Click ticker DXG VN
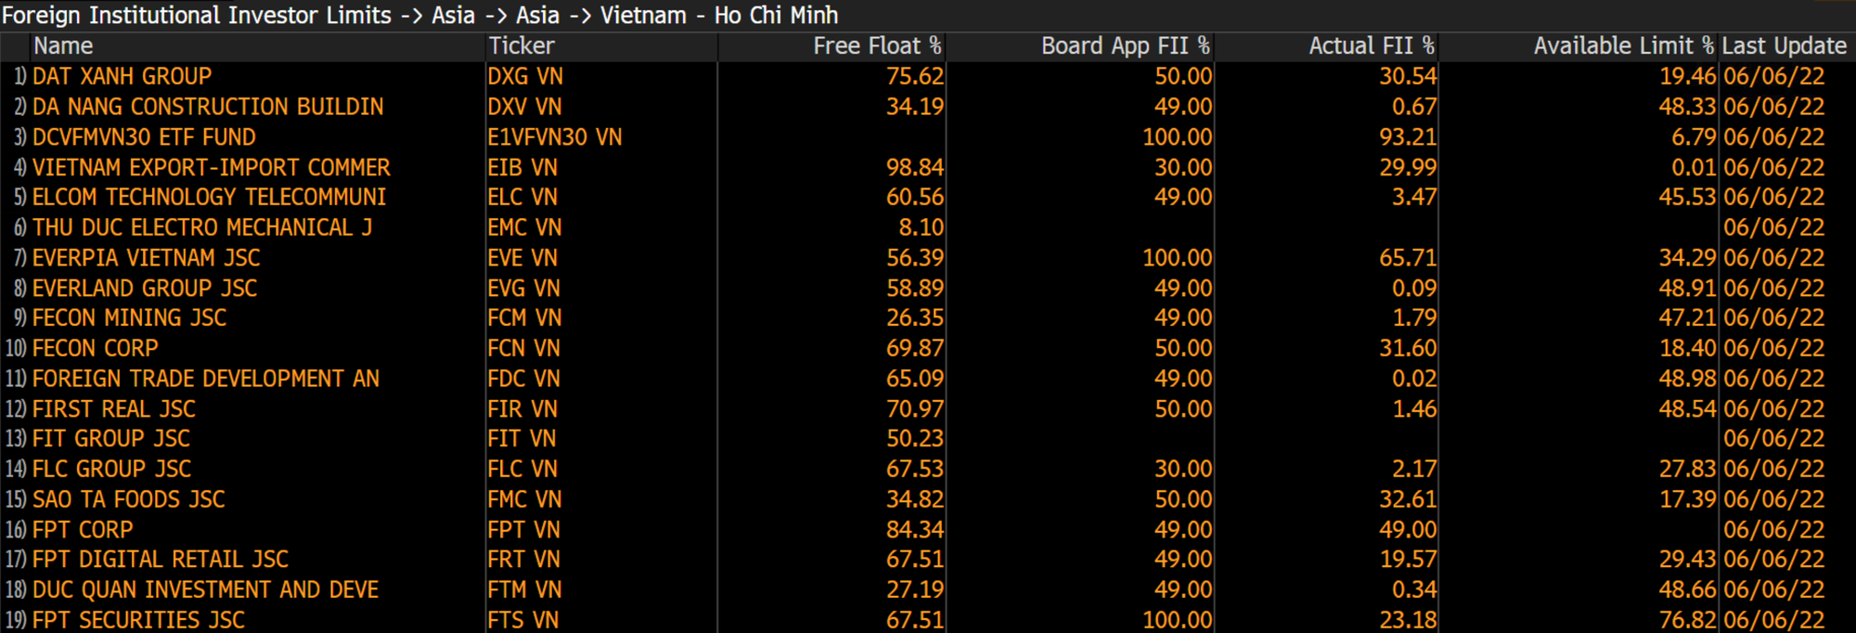 [525, 76]
